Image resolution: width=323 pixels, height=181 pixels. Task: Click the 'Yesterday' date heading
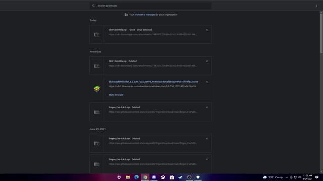coord(95,52)
